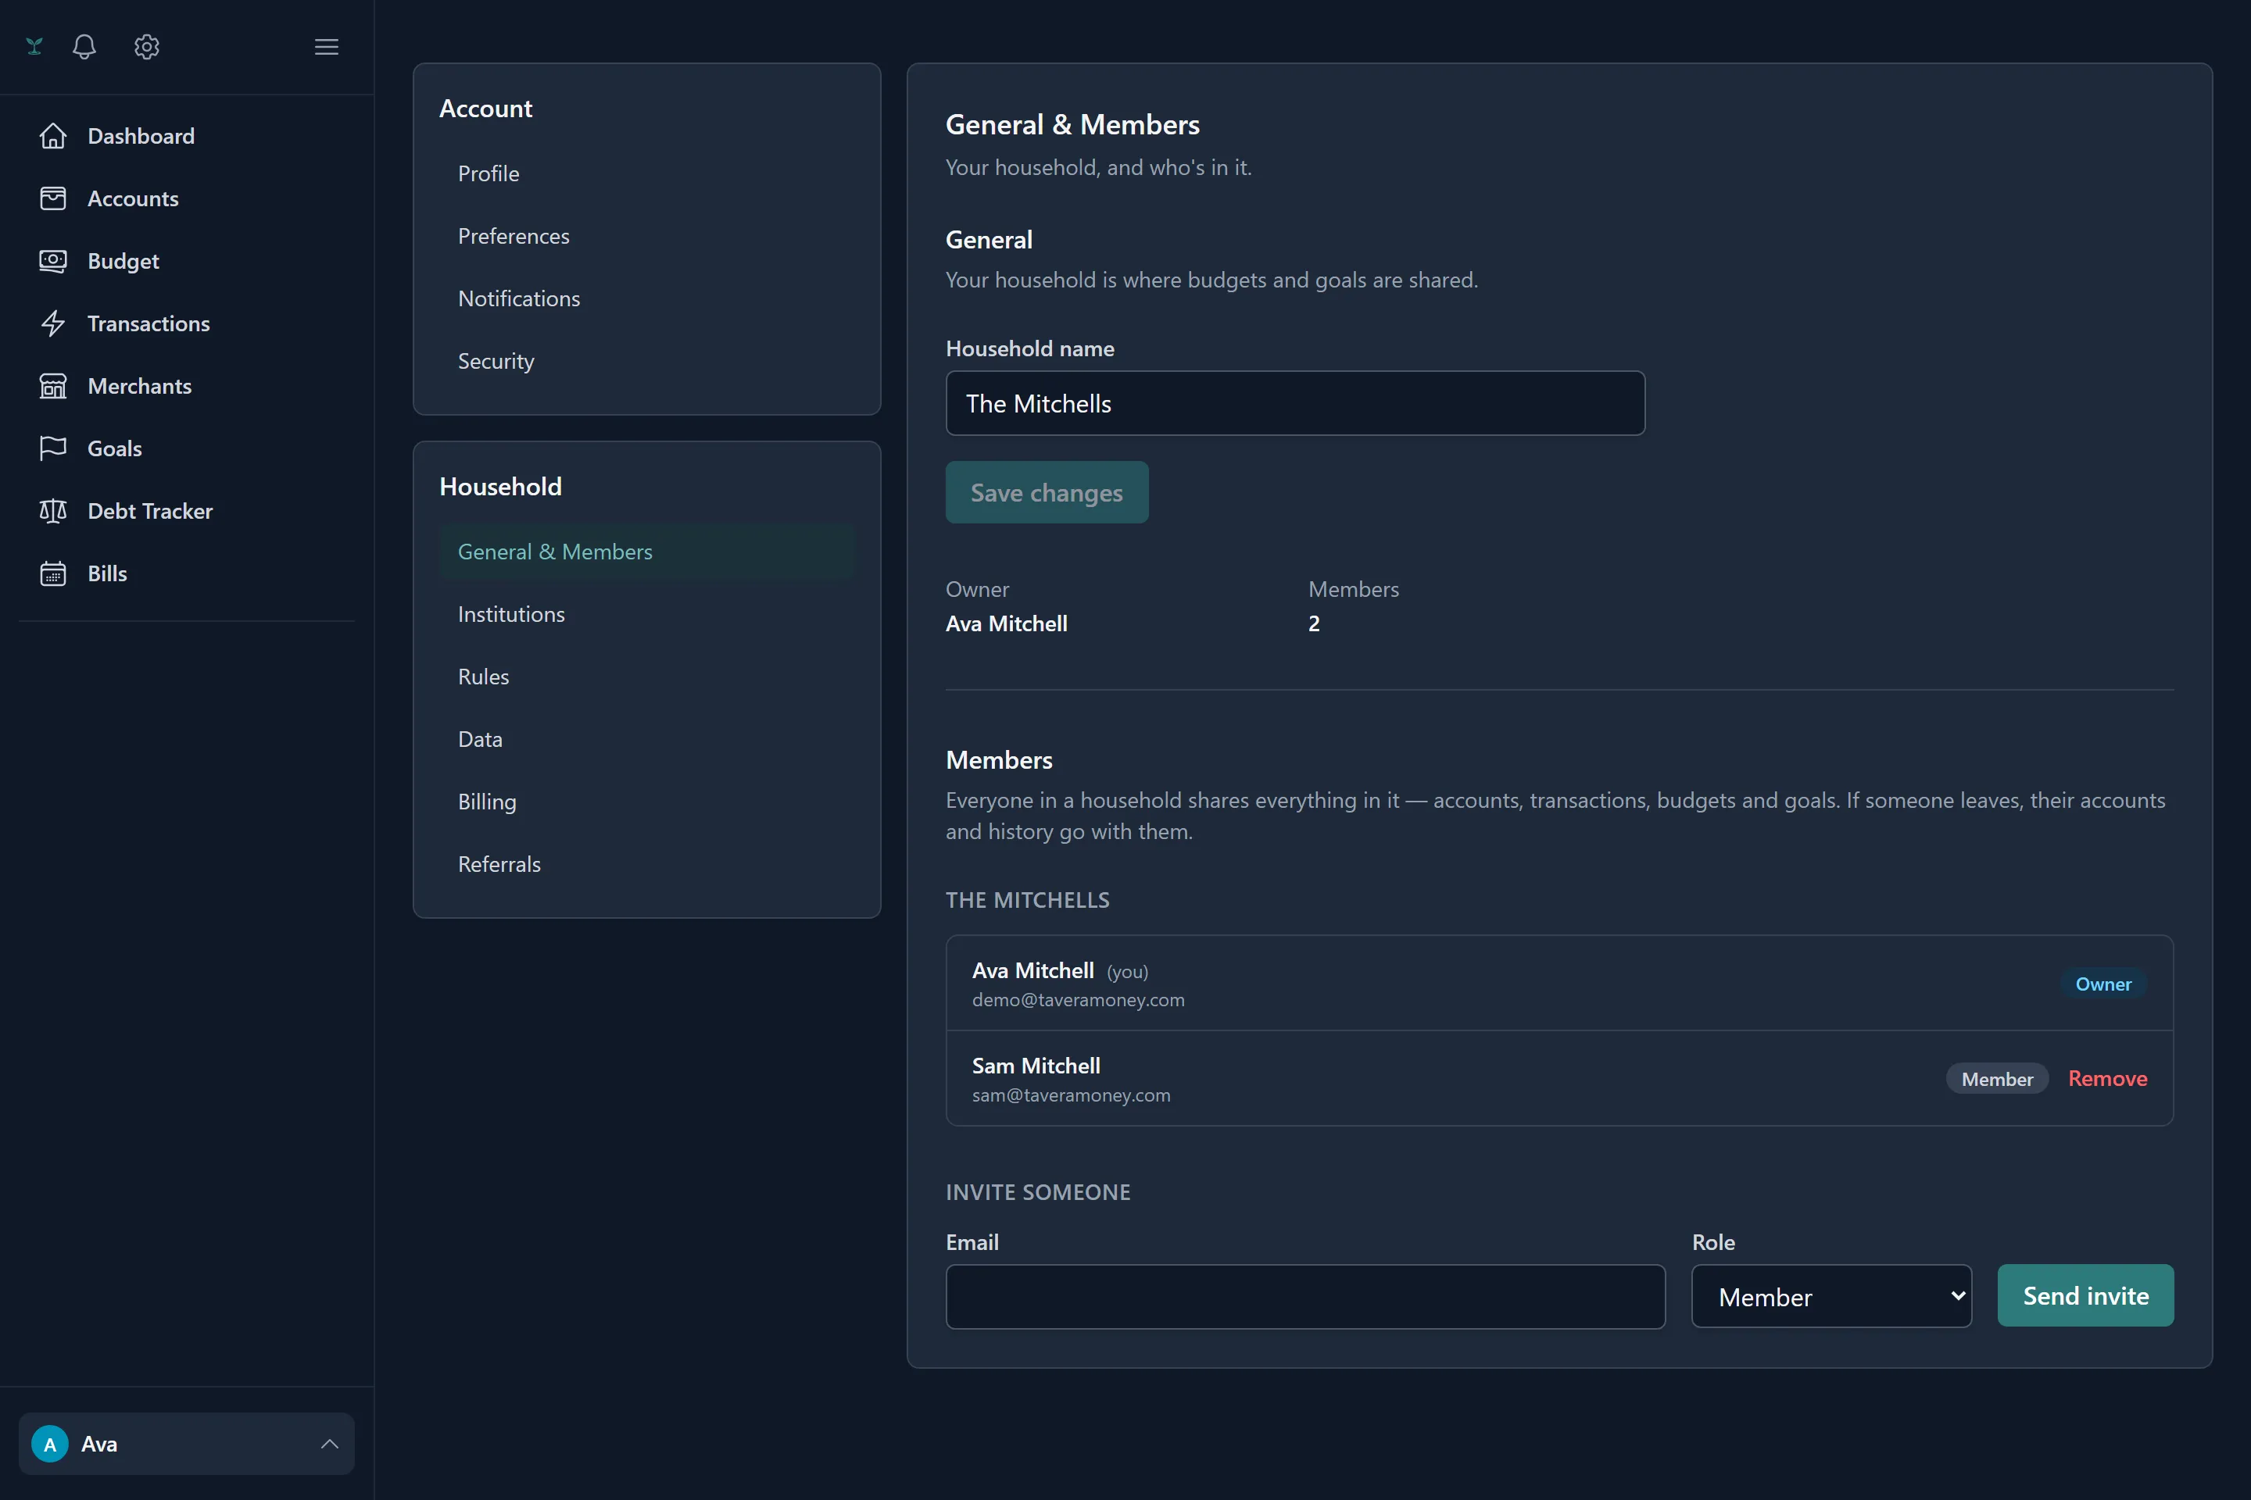Click the Member badge for Sam Mitchell
Image resolution: width=2251 pixels, height=1500 pixels.
pos(1996,1078)
